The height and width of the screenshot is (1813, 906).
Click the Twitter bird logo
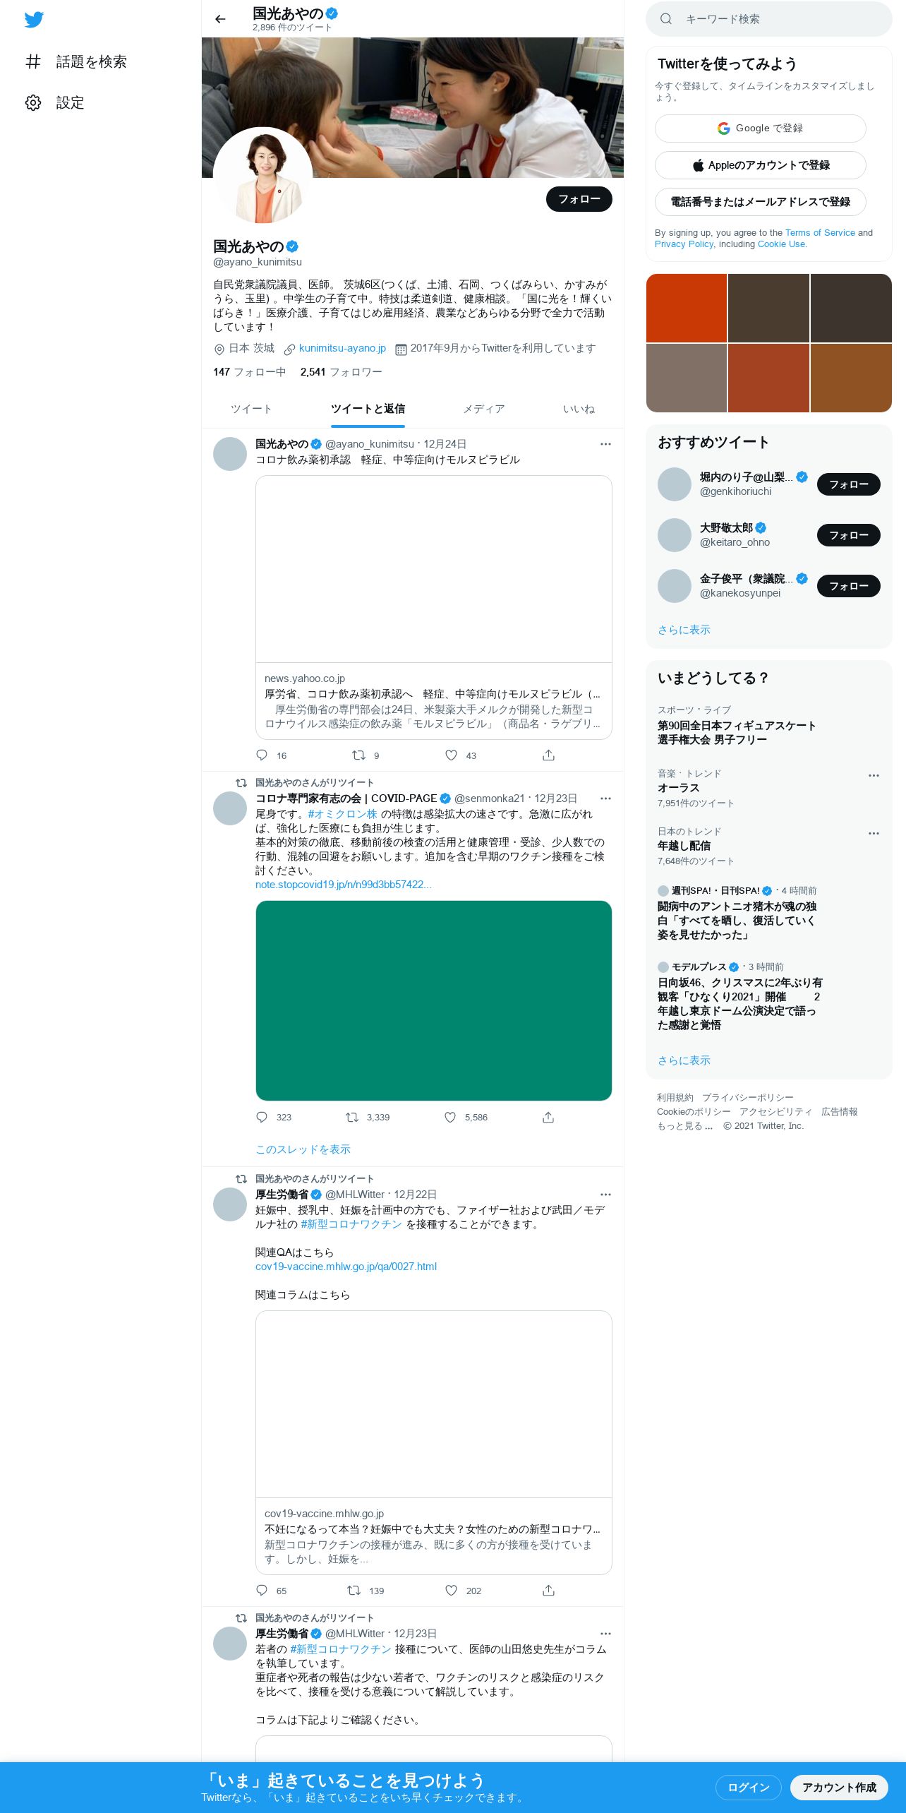[x=34, y=20]
